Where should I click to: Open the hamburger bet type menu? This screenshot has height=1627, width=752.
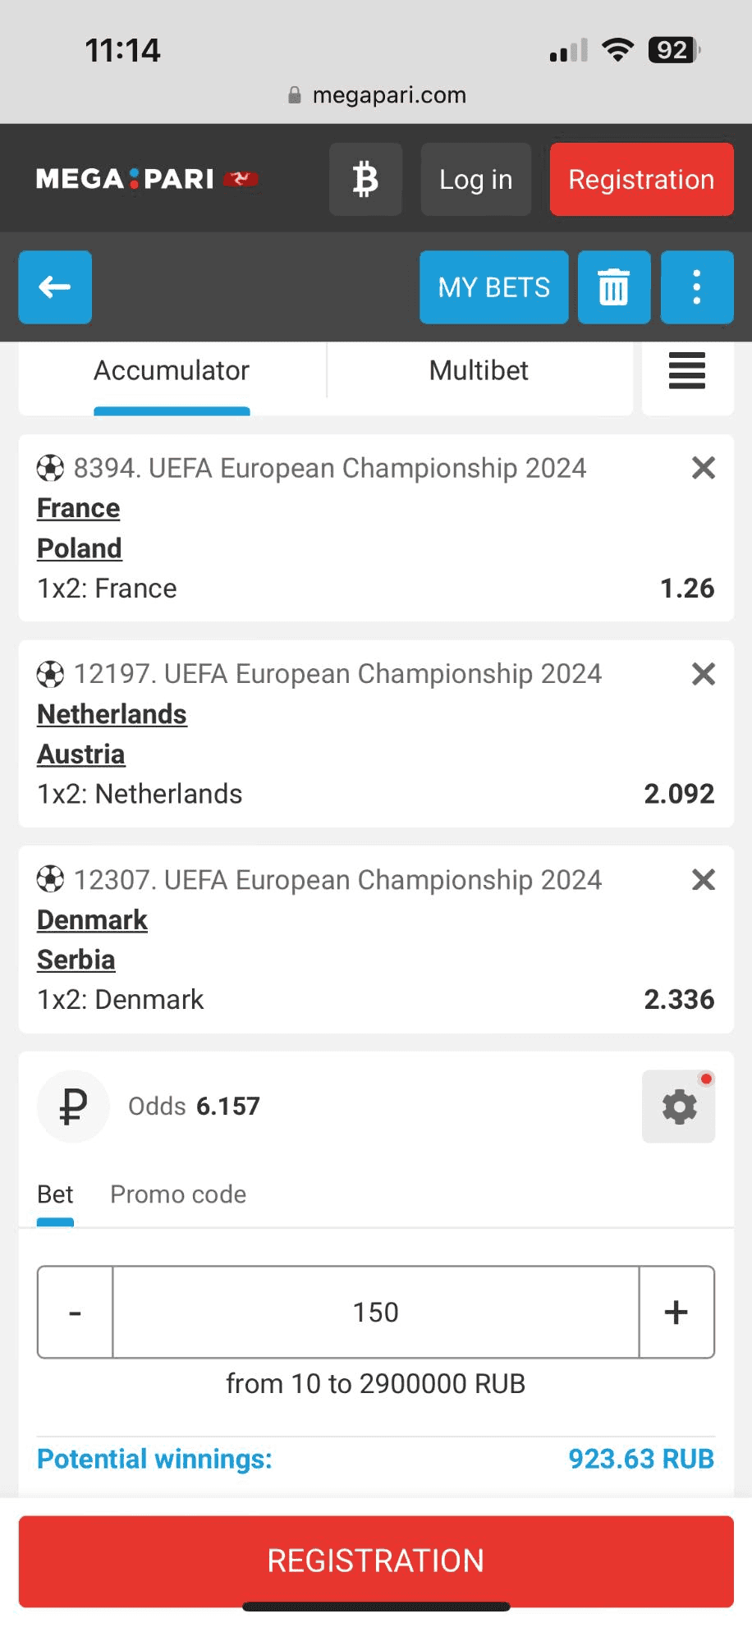pos(687,371)
